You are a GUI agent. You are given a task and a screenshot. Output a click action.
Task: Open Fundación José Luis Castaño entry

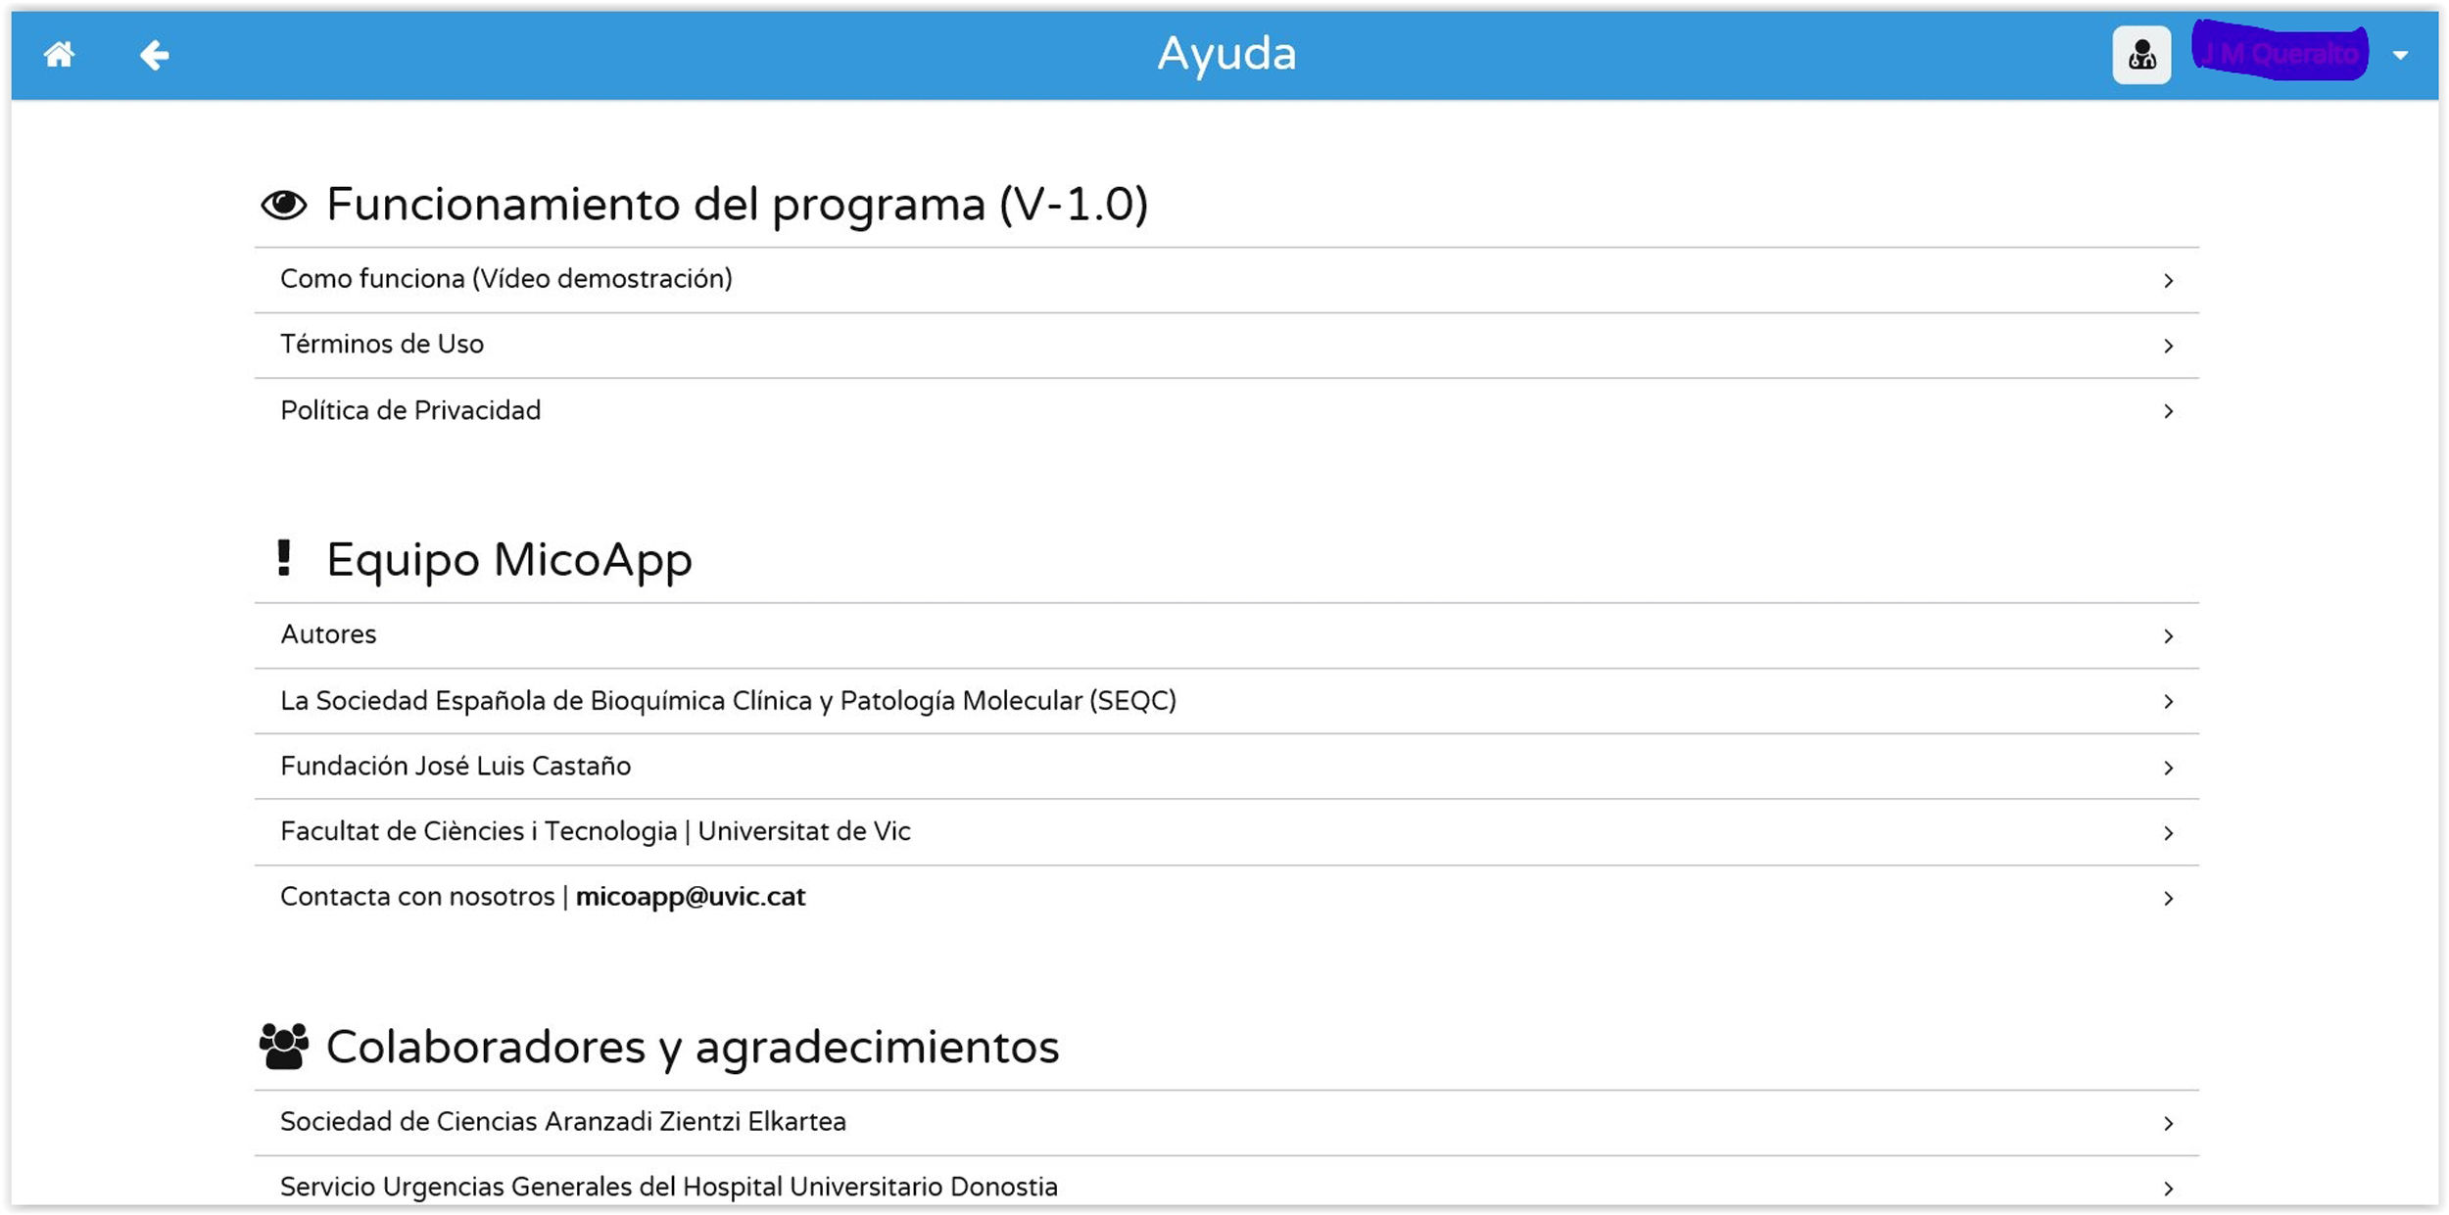(x=456, y=766)
